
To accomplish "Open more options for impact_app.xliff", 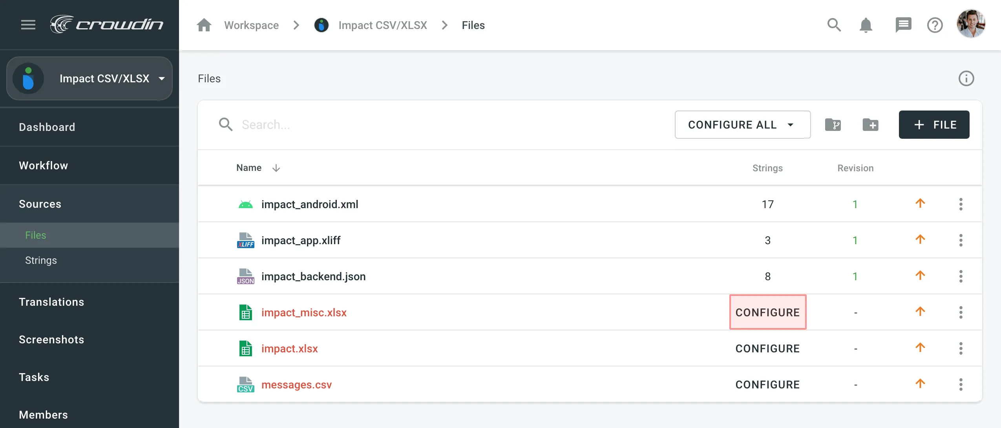I will [x=961, y=240].
